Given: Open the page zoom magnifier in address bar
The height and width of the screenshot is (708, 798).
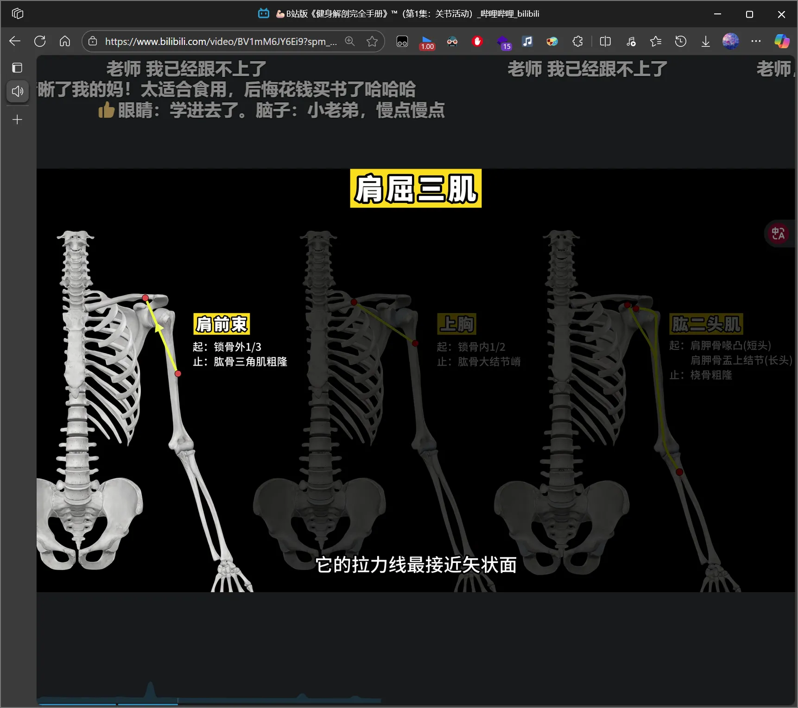Looking at the screenshot, I should click(x=350, y=41).
